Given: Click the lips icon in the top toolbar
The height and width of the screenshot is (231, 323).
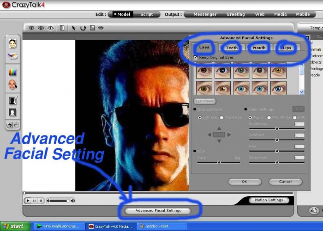Looking at the screenshot, I should (x=101, y=28).
